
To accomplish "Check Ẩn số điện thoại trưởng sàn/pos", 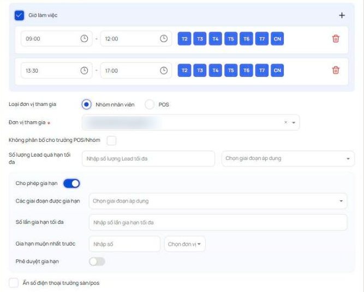I will [x=14, y=283].
